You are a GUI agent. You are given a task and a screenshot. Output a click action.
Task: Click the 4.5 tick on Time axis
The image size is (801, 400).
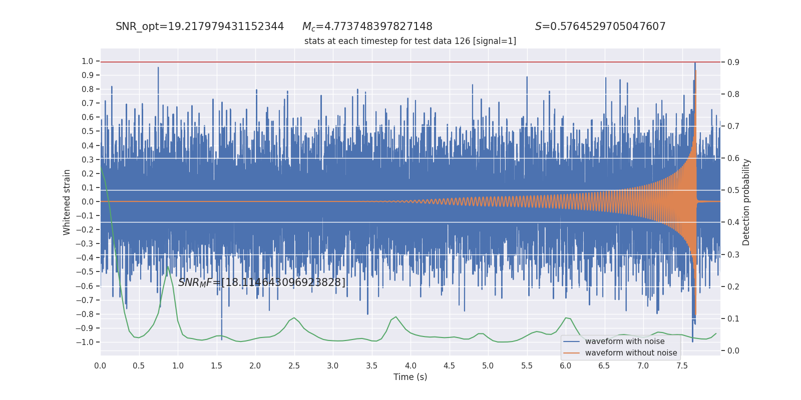coord(449,365)
